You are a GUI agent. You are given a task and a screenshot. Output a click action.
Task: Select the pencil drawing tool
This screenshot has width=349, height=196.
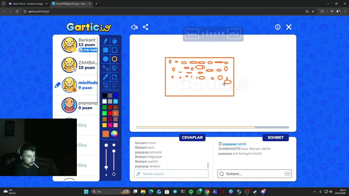[x=106, y=41]
